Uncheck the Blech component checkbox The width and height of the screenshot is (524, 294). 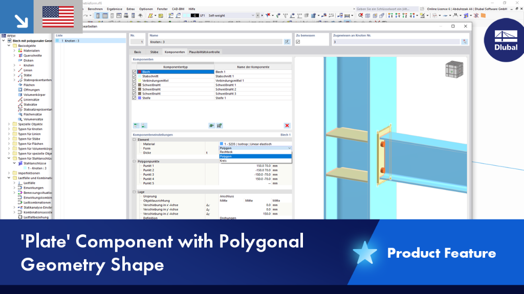(135, 71)
